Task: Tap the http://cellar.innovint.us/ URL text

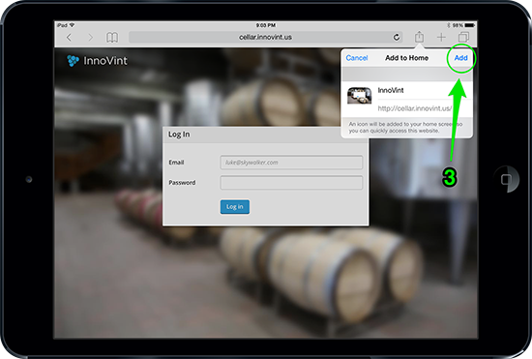Action: (x=415, y=108)
